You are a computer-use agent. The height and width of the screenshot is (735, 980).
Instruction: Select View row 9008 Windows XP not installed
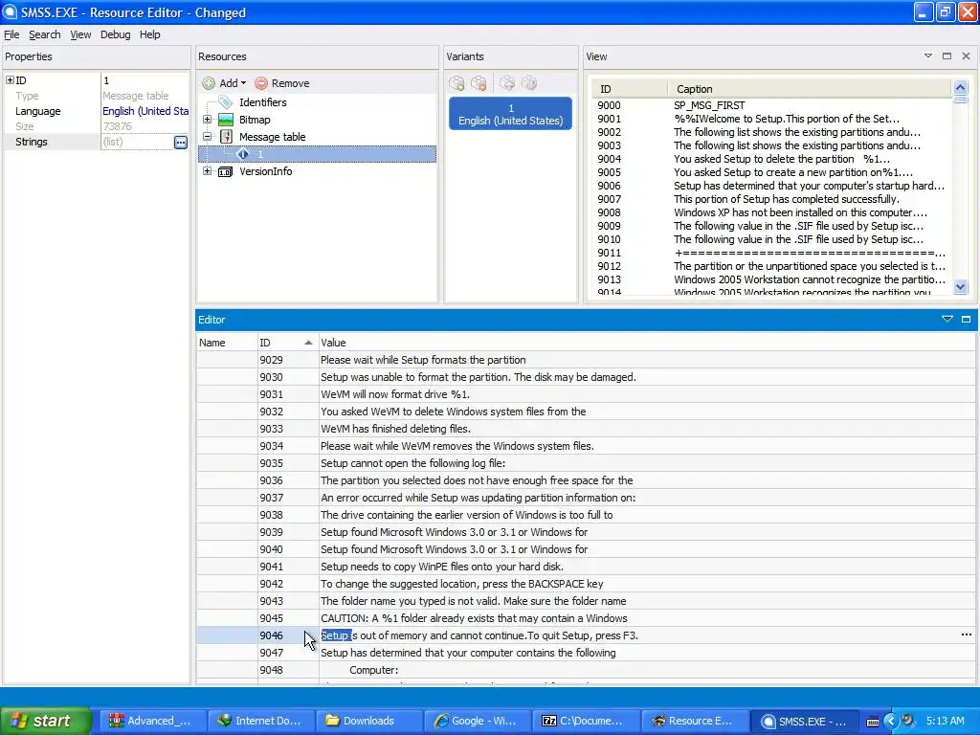point(771,212)
